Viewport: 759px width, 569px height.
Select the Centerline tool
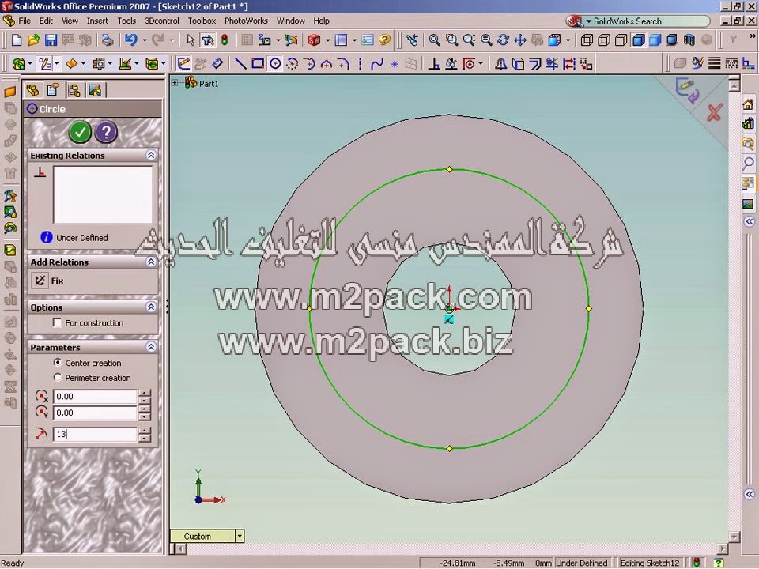pyautogui.click(x=361, y=64)
